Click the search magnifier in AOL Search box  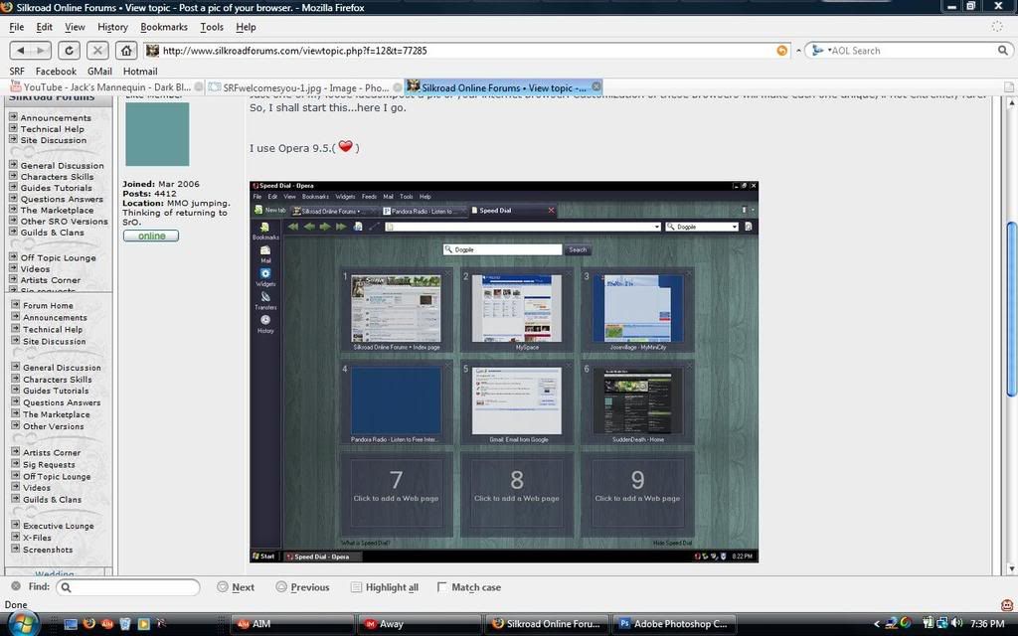(x=1002, y=51)
